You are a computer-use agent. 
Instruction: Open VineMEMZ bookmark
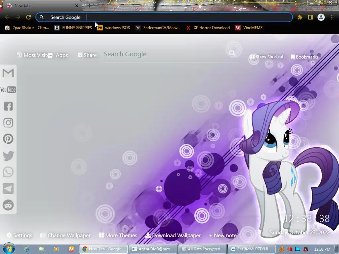(249, 28)
